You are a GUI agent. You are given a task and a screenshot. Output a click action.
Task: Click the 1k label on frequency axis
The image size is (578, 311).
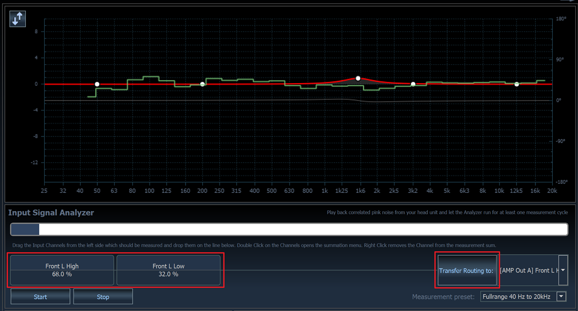324,191
